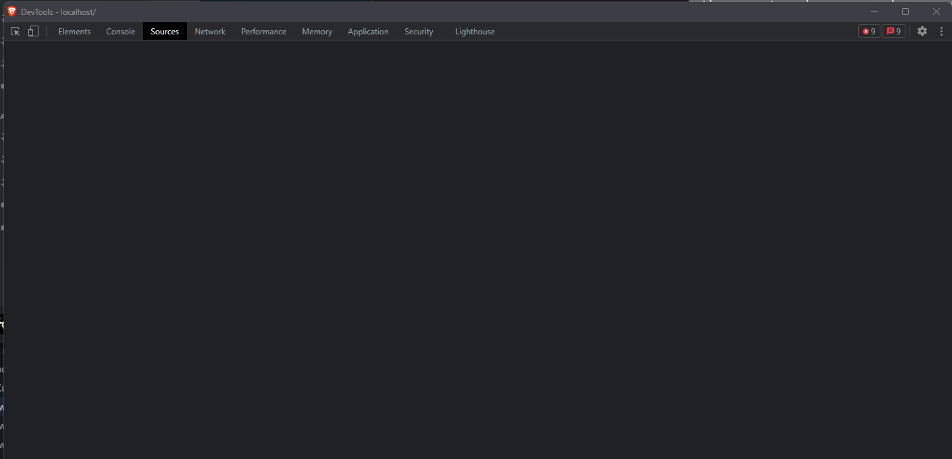Viewport: 952px width, 459px height.
Task: Click the red error circle icon
Action: 865,31
